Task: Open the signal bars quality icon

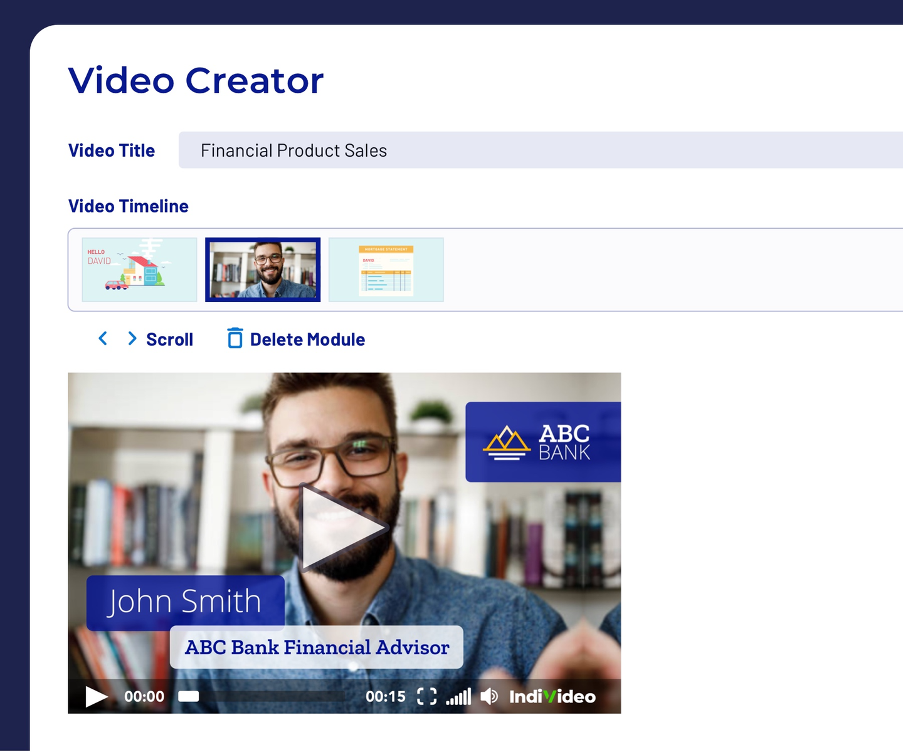Action: [458, 696]
